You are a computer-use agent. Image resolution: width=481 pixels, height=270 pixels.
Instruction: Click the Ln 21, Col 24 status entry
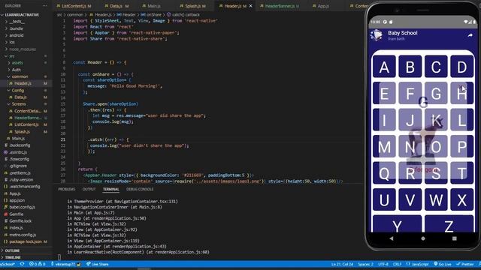(342, 264)
